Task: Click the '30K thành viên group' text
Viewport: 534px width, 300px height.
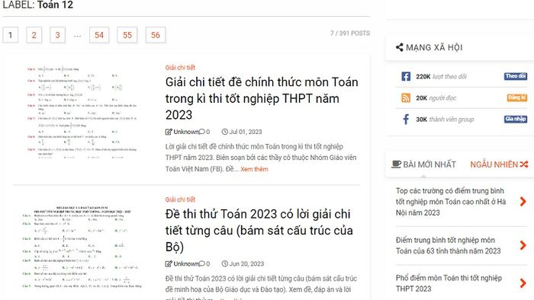Action: click(445, 120)
